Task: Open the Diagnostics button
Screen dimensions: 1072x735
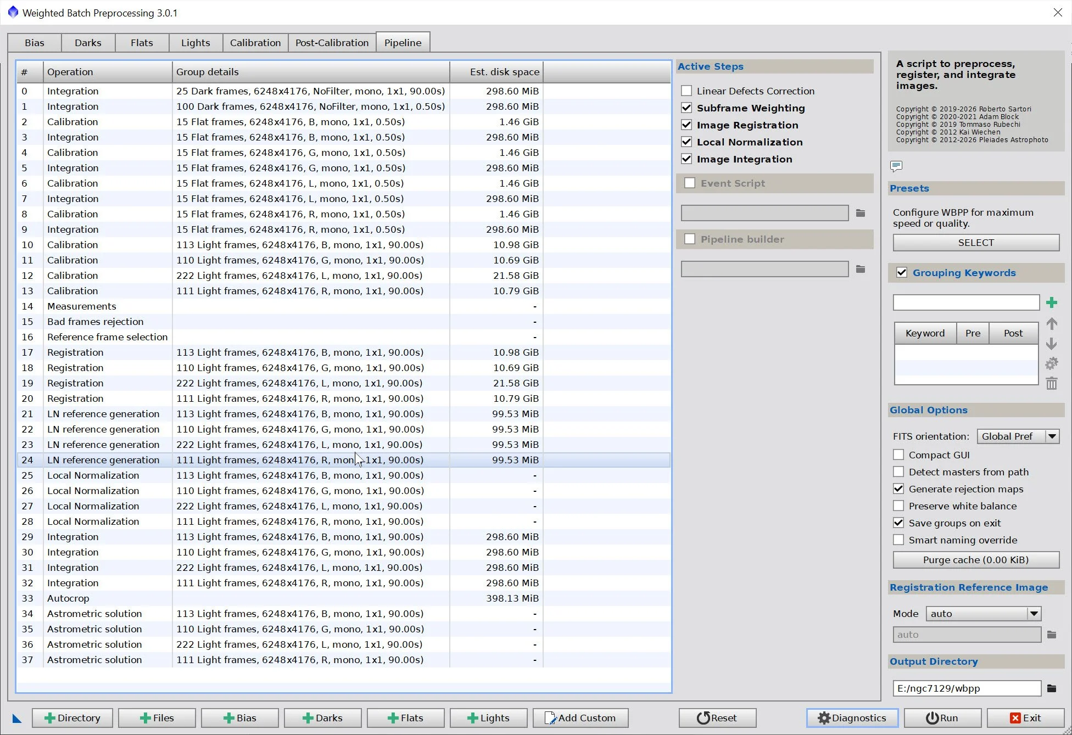Action: pyautogui.click(x=852, y=718)
